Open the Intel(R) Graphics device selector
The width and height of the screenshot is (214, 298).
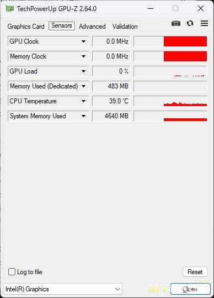[x=63, y=289]
